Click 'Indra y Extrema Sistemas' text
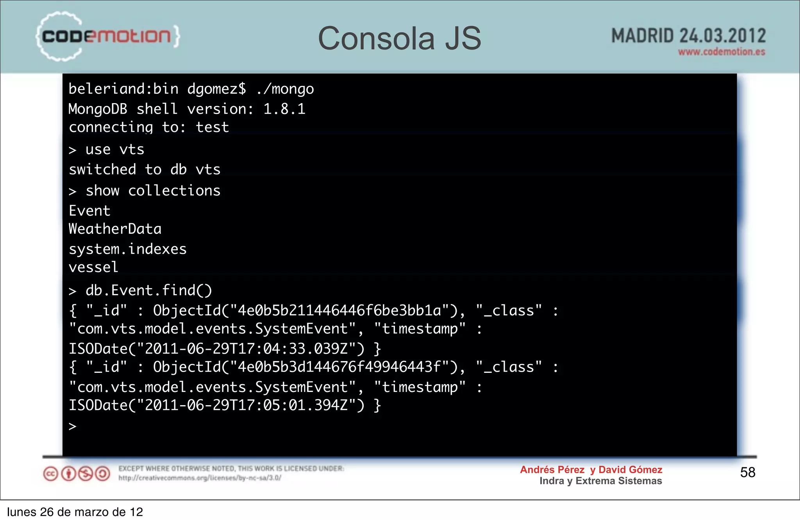This screenshot has height=520, width=800. [601, 481]
